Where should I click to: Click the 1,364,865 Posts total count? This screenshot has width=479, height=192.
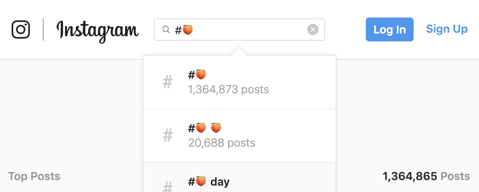[x=426, y=176]
